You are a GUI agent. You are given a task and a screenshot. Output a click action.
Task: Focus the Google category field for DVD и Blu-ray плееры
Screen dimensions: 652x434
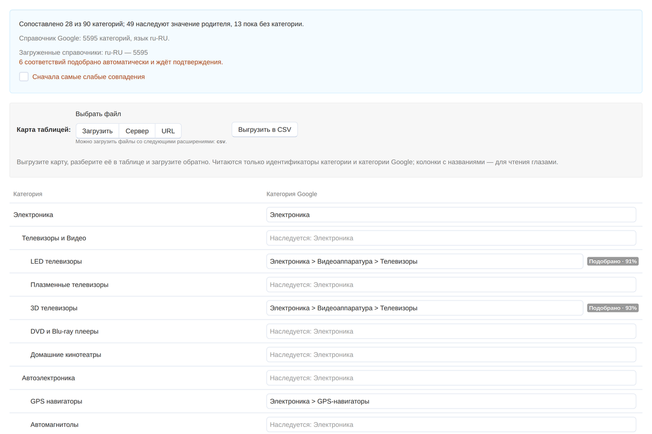[x=451, y=331]
